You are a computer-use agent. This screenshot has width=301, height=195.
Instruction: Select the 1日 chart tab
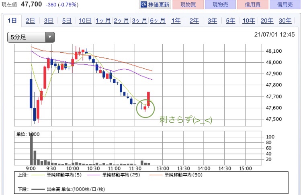click(x=12, y=21)
